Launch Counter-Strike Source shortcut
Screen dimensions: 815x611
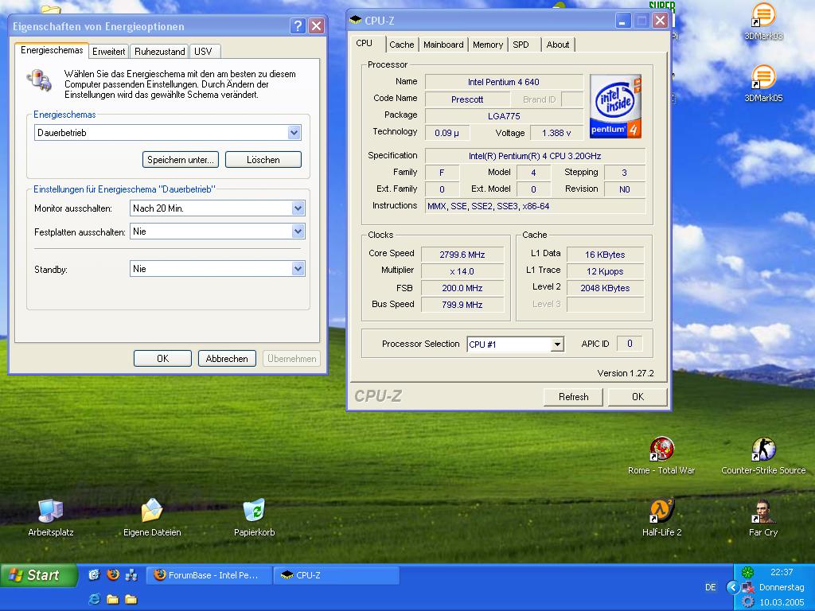763,456
